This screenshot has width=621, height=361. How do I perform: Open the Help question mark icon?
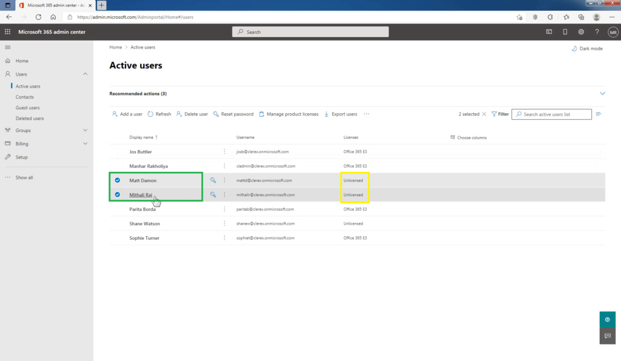[597, 31]
